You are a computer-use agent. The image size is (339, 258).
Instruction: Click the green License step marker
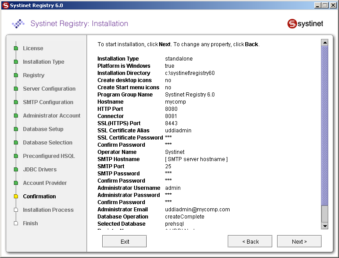[x=16, y=48]
